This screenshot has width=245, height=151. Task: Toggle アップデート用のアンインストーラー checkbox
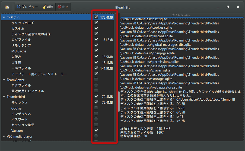[x=96, y=74]
